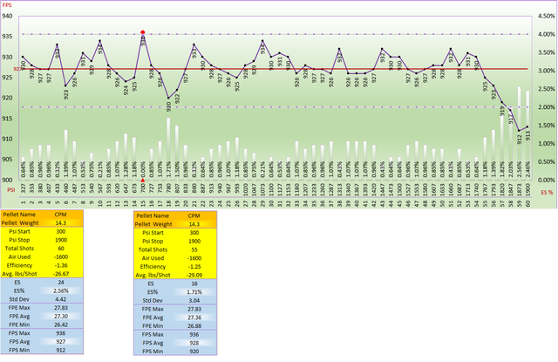Viewport: 558px width, 362px height.
Task: Click the 919 data label near the chart end
Action: pyautogui.click(x=502, y=111)
